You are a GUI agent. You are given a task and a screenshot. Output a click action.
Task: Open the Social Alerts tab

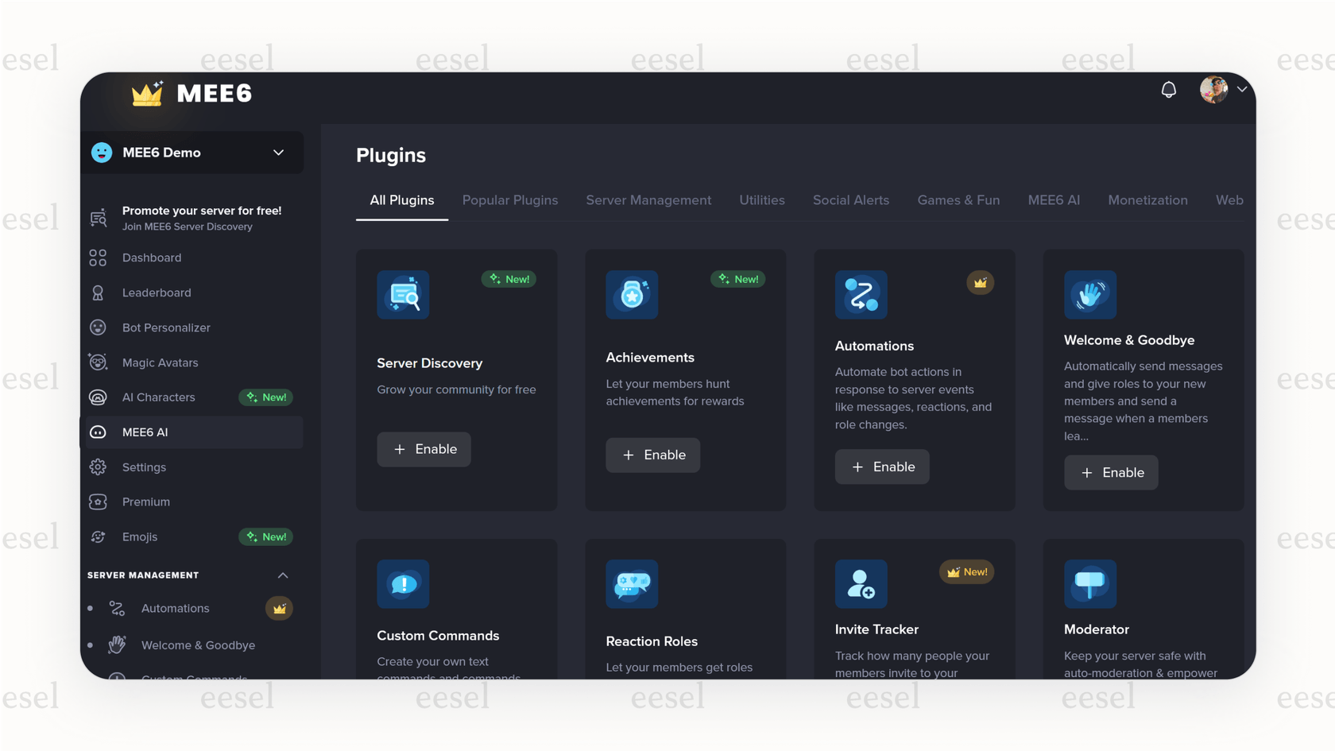click(850, 200)
